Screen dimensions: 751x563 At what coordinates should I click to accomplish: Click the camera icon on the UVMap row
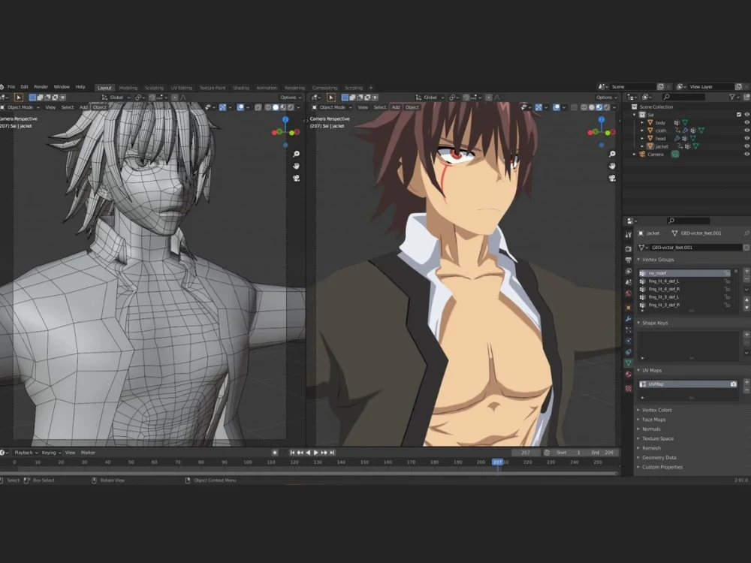point(733,384)
